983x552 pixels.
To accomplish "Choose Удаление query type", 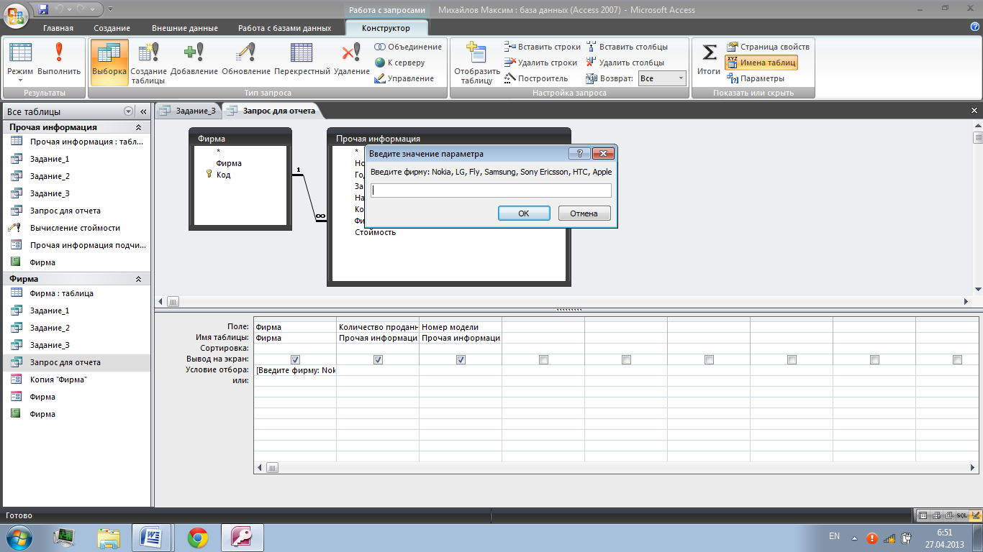I will [351, 59].
